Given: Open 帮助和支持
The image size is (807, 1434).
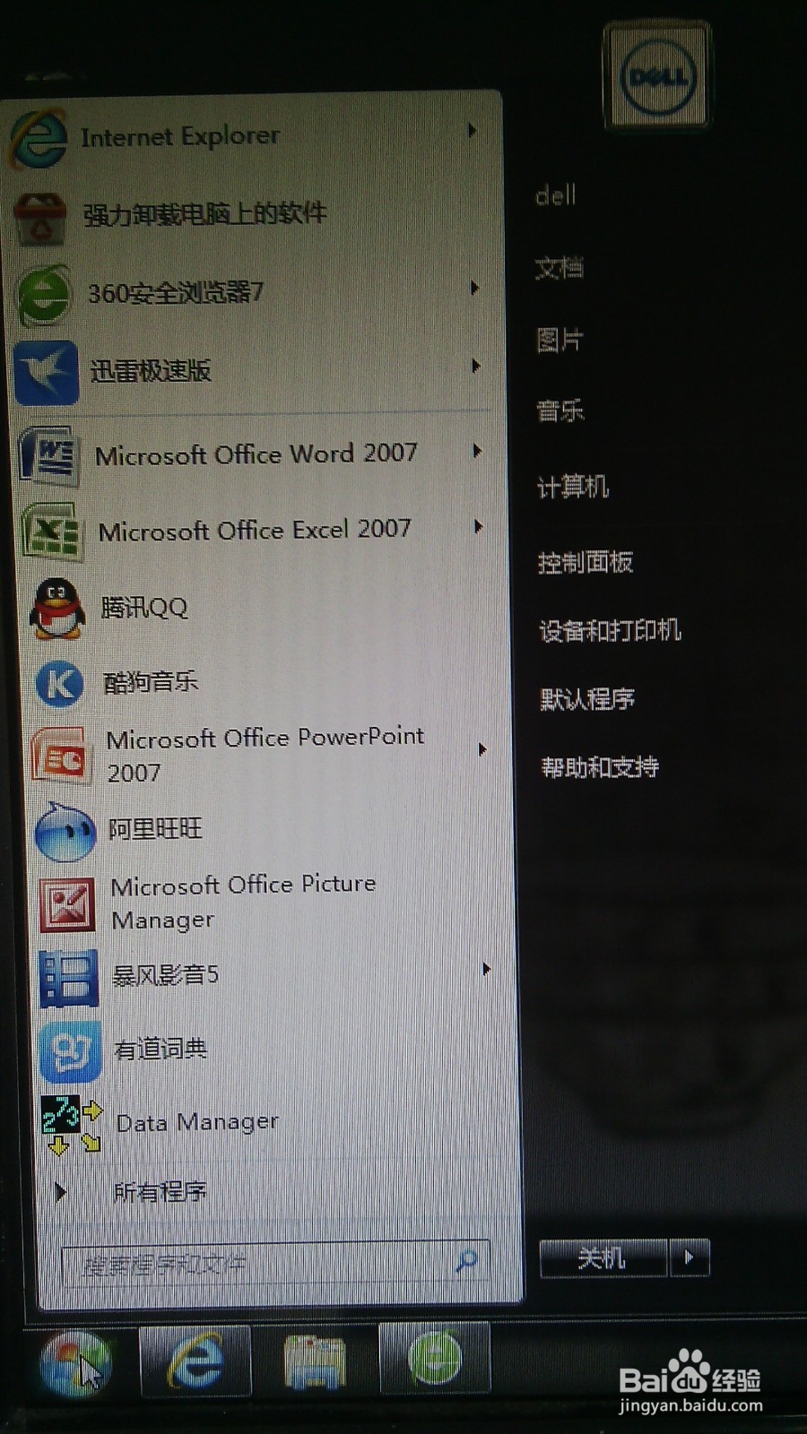Looking at the screenshot, I should pyautogui.click(x=600, y=767).
